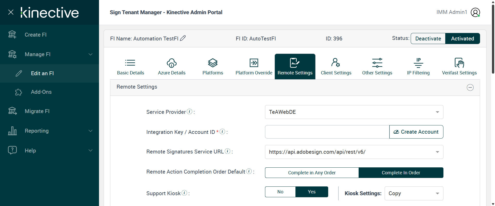Screen dimensions: 495x206
Task: Switch to the Client Settings tab
Action: 336,66
